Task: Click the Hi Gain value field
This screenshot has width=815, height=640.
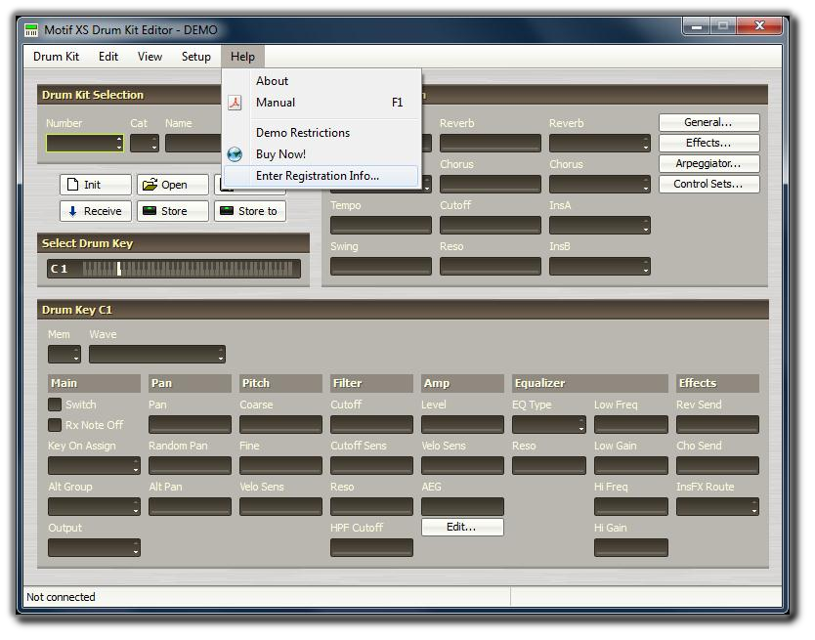Action: [631, 548]
